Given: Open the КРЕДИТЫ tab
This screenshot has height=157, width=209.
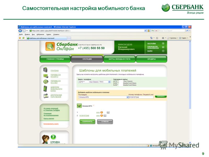Looking at the screenshot, I should 152,59.
